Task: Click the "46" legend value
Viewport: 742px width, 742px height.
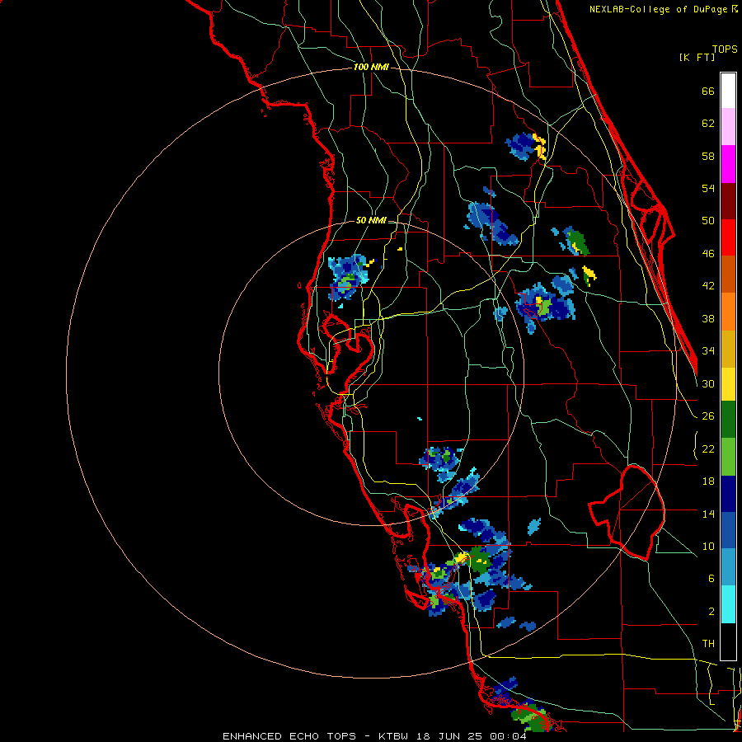Action: point(708,254)
